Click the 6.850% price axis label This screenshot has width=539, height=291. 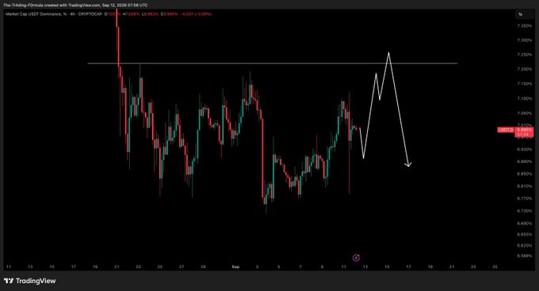(x=524, y=174)
